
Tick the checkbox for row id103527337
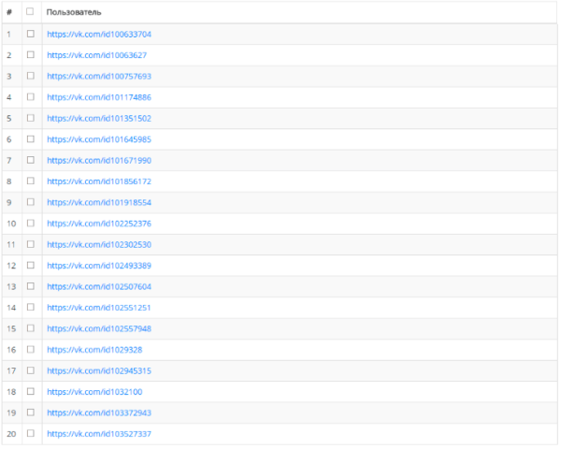coord(31,433)
